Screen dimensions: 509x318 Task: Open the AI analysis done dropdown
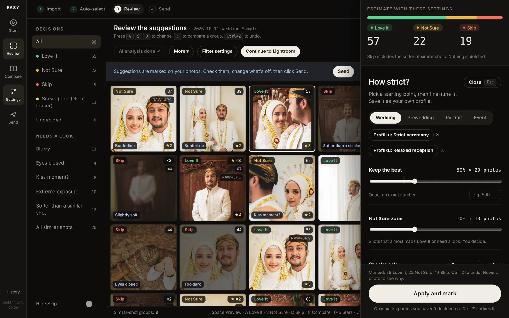(x=139, y=52)
